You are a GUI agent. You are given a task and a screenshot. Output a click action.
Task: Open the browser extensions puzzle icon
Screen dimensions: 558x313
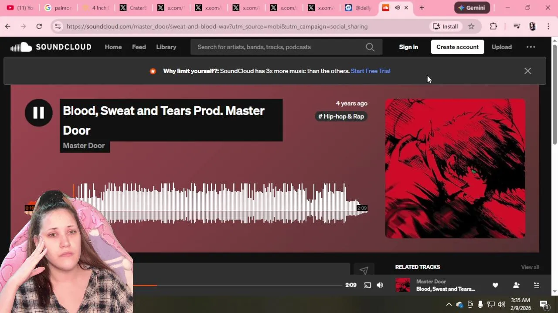[x=493, y=27]
